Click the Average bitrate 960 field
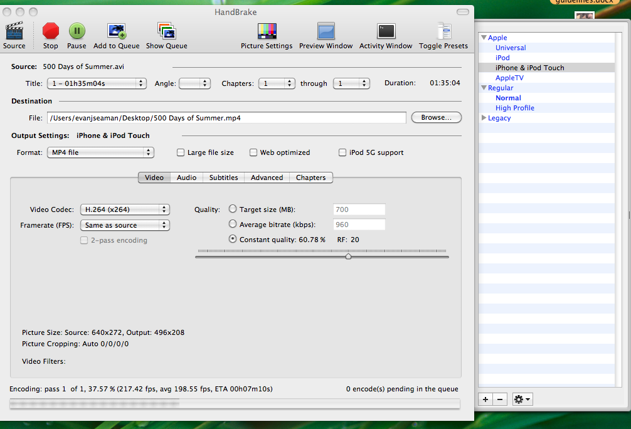631x429 pixels. (359, 225)
